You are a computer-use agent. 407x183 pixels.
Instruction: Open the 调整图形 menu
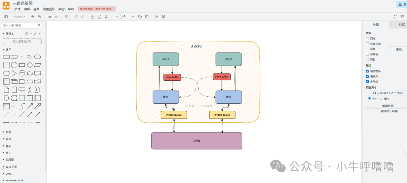[49, 9]
